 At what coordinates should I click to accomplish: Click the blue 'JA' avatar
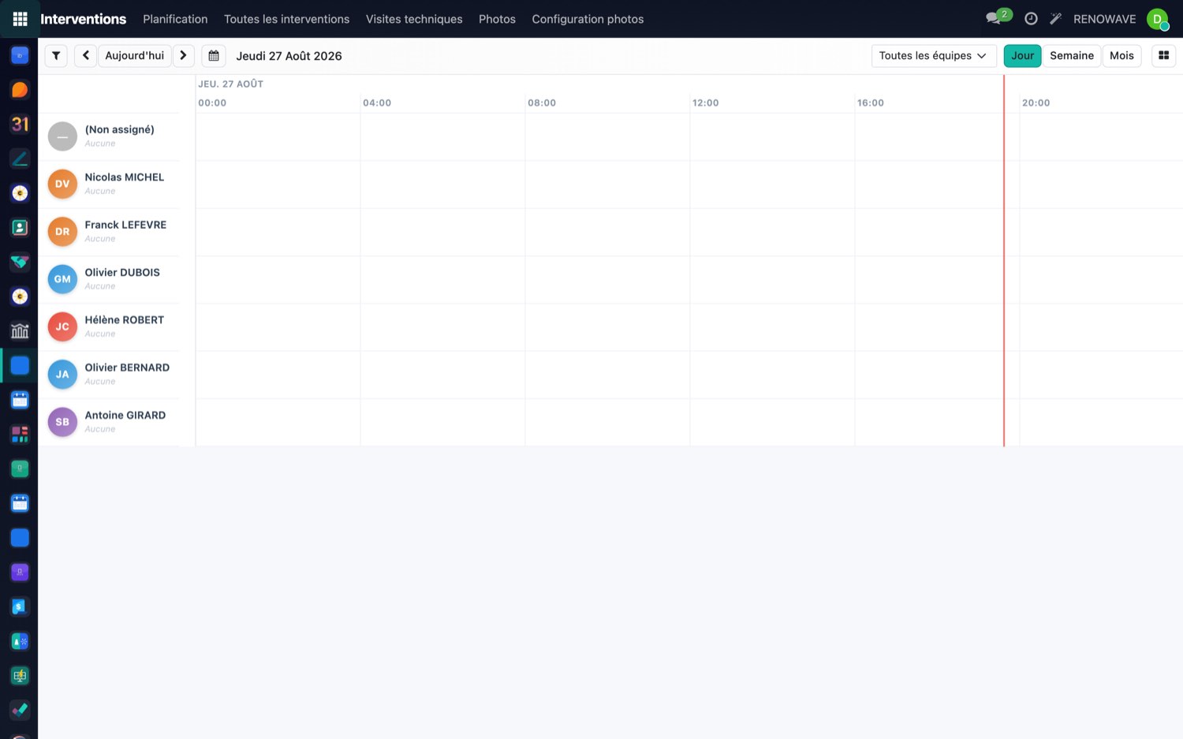tap(62, 375)
